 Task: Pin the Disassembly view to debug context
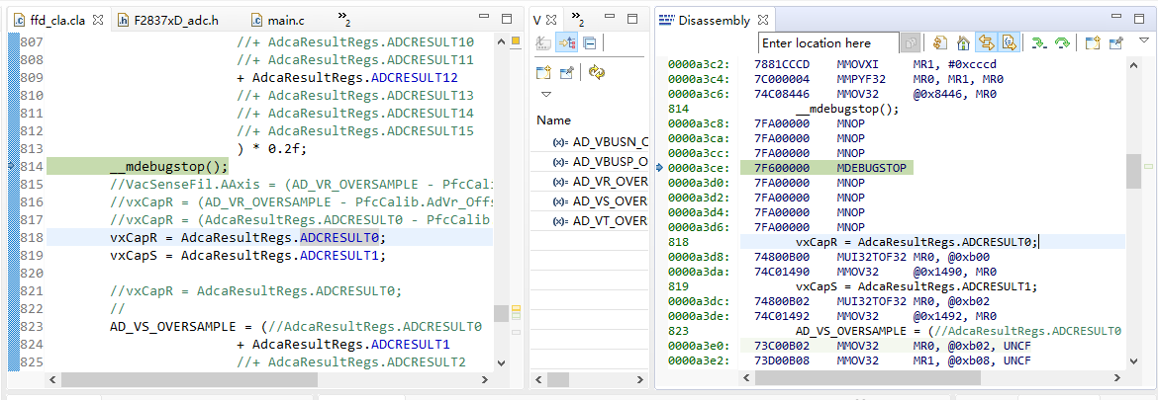(1115, 42)
